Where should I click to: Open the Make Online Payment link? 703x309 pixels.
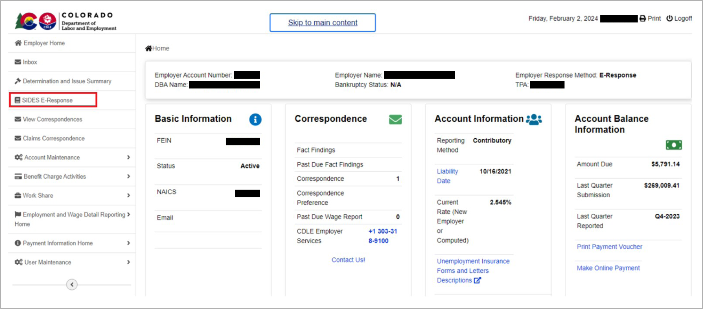608,268
